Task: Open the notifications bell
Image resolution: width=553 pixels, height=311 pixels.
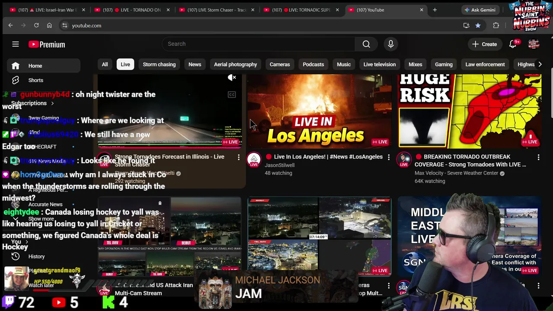Action: [x=513, y=44]
